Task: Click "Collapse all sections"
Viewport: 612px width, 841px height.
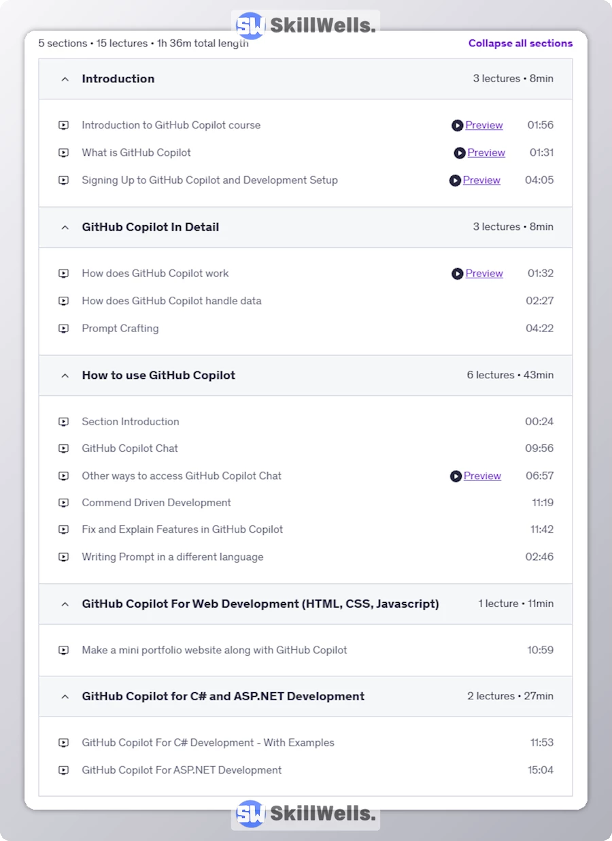Action: (x=520, y=43)
